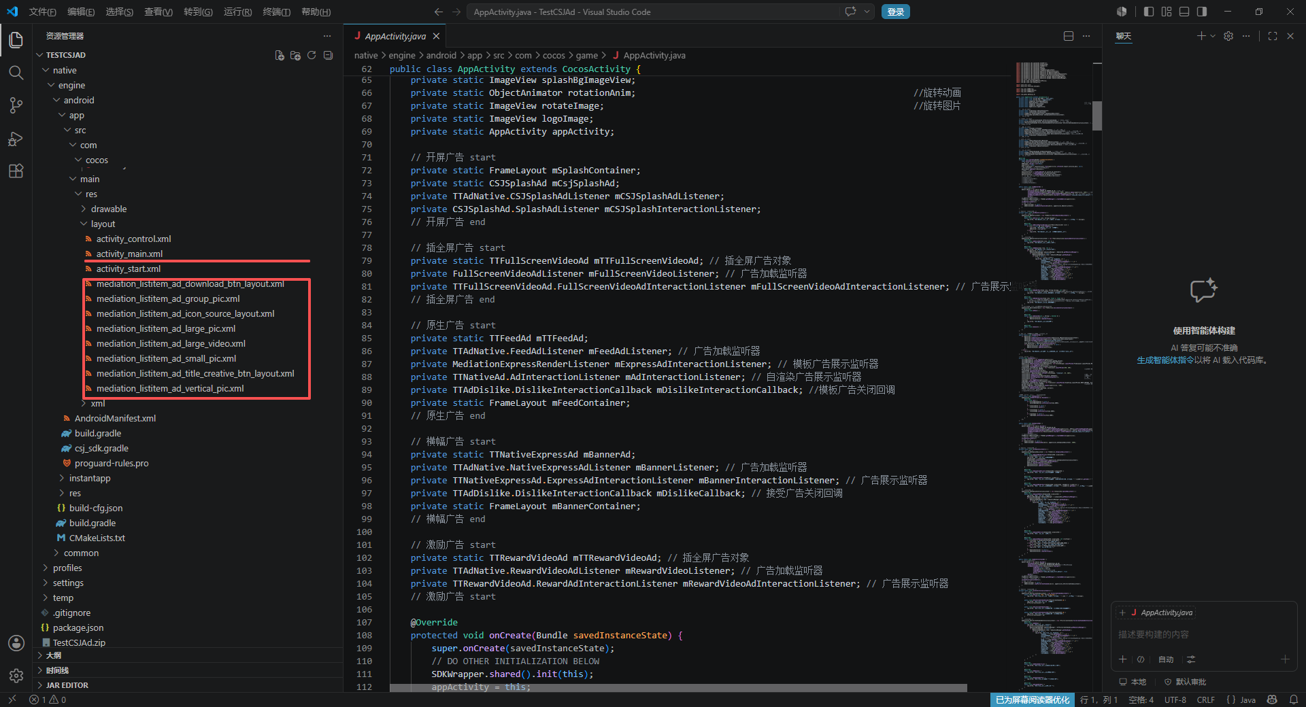Open the 编辑 (Edit) menu
1306x707 pixels.
(81, 12)
